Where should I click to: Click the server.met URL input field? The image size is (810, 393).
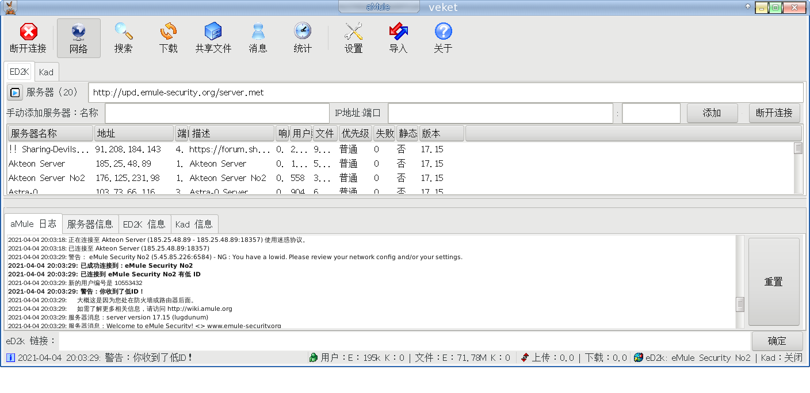[446, 93]
